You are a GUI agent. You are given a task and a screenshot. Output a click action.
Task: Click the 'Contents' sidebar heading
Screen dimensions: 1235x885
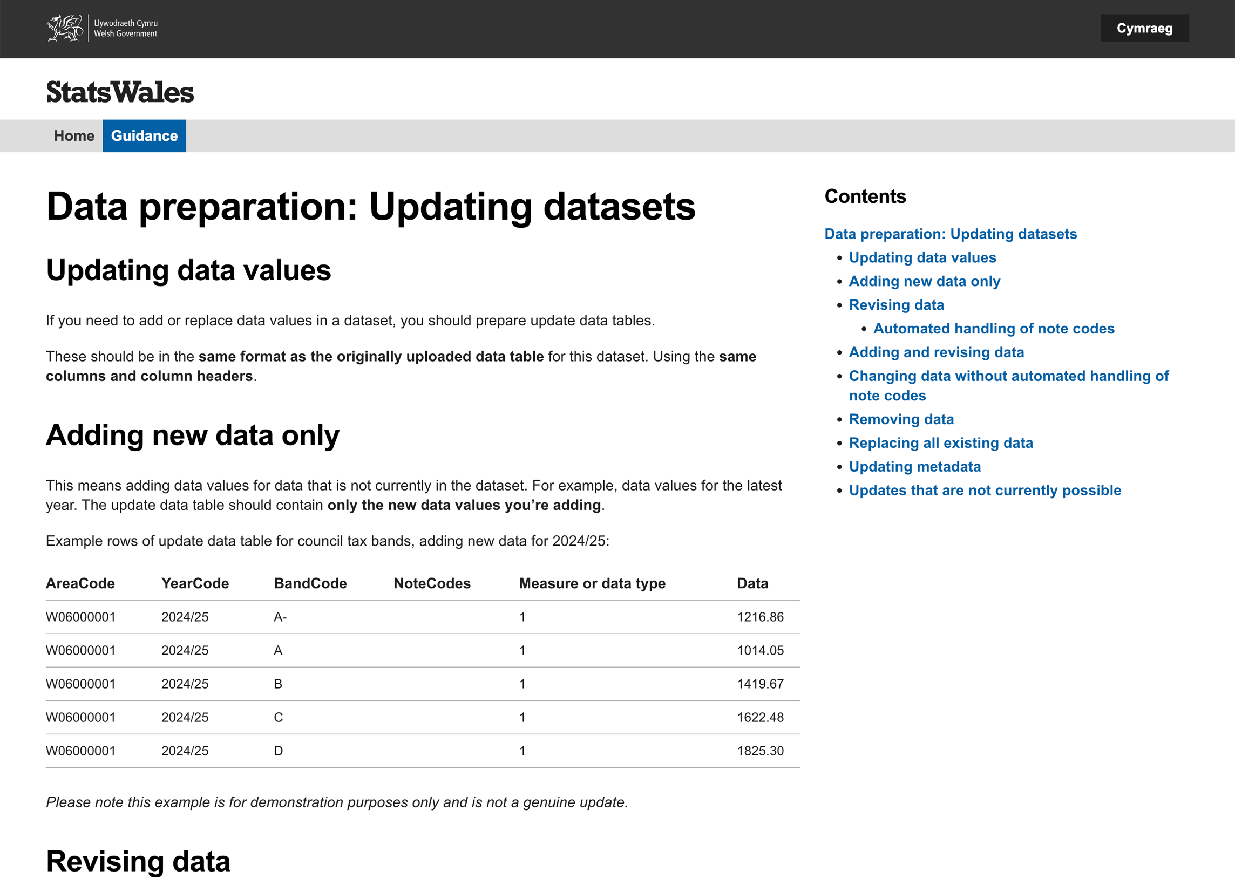tap(865, 196)
